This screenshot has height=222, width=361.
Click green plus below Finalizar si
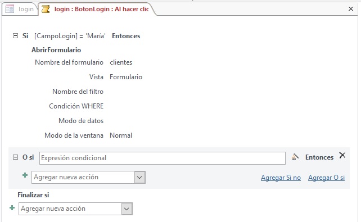pyautogui.click(x=12, y=208)
